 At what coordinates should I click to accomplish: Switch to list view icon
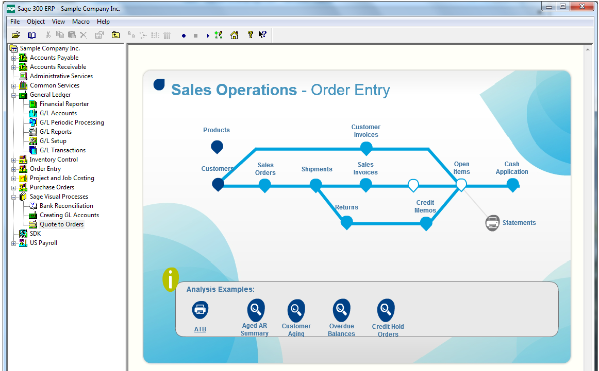tap(155, 36)
